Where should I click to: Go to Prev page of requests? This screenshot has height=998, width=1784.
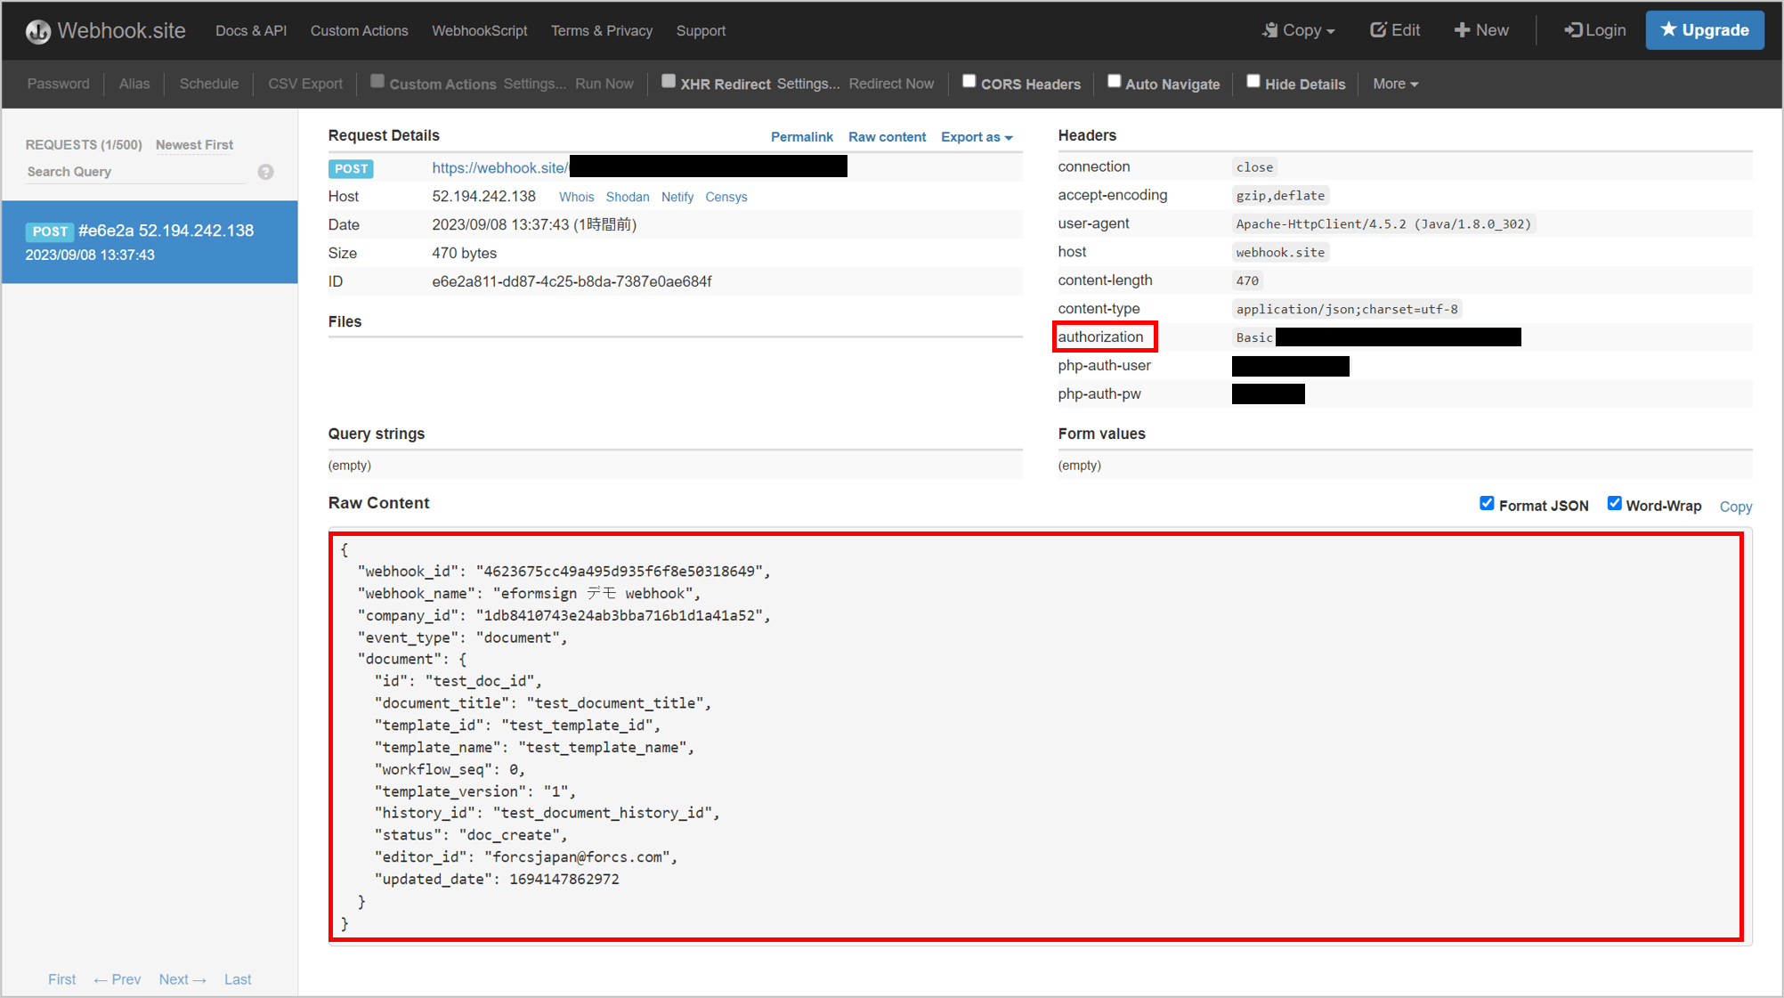[x=118, y=979]
